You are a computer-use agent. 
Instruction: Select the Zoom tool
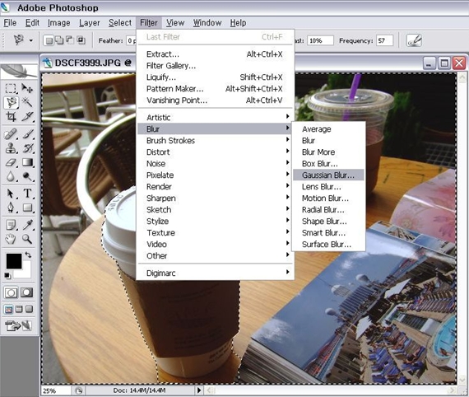click(27, 239)
